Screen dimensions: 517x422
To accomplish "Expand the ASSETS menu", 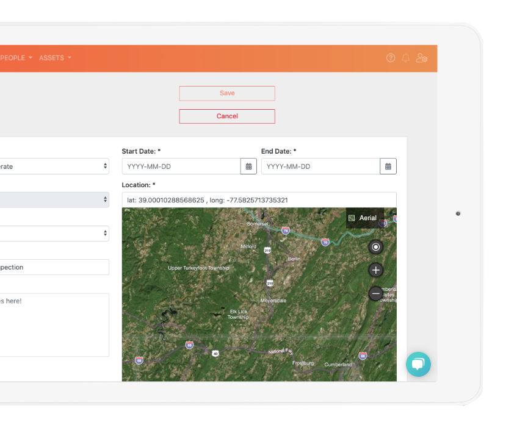I will 55,58.
